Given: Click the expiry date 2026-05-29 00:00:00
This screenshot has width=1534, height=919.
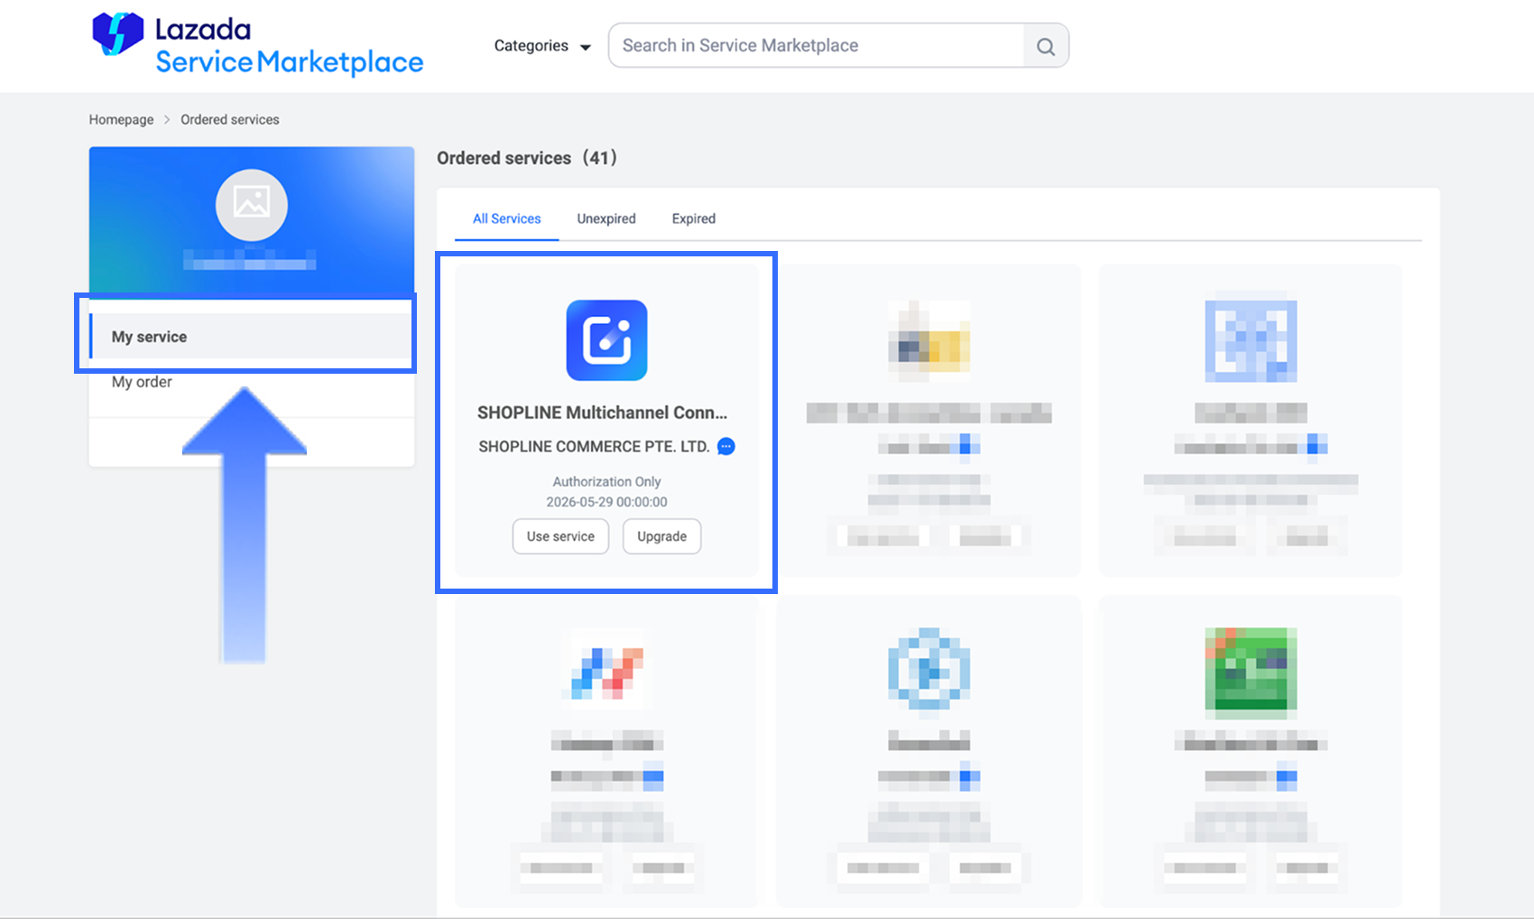Looking at the screenshot, I should click(x=607, y=502).
